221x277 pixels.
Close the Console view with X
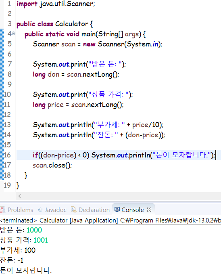point(149,210)
